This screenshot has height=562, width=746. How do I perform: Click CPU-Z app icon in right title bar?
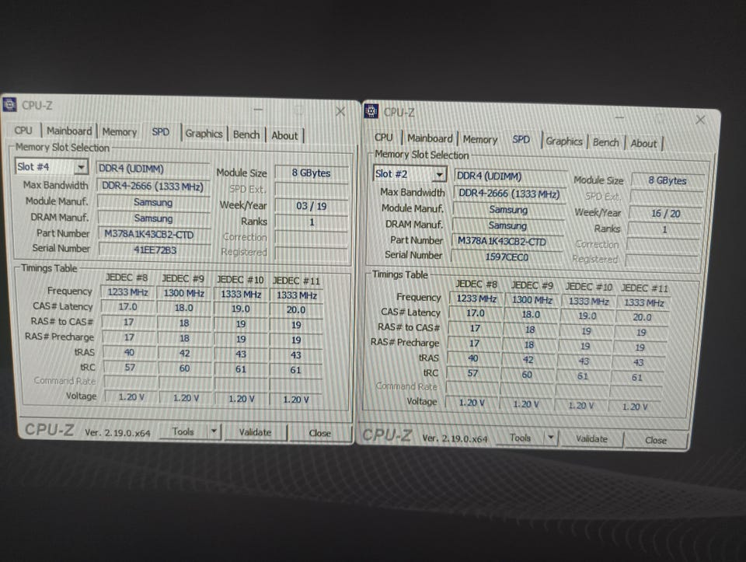(x=371, y=111)
